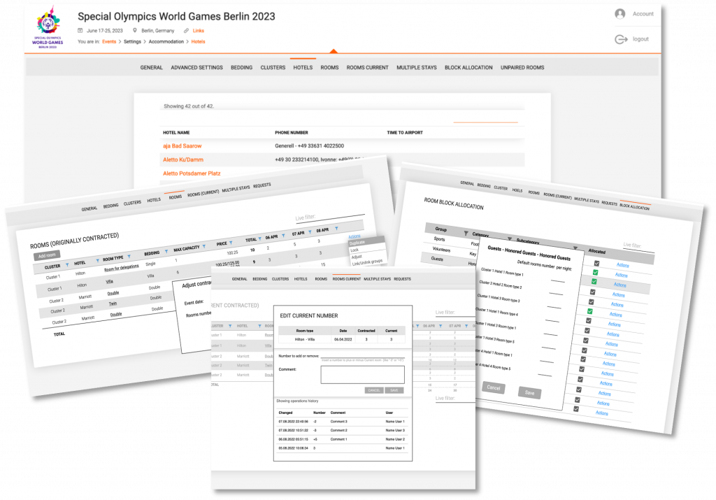This screenshot has width=716, height=500.
Task: Open the 07 APR filter in Rooms Current table
Action: pyautogui.click(x=466, y=326)
